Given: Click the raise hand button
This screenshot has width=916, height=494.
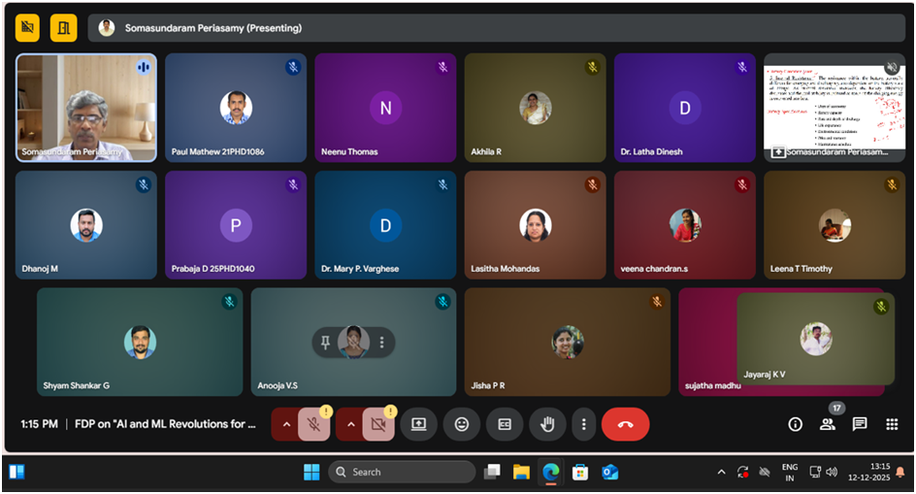Looking at the screenshot, I should (x=547, y=424).
